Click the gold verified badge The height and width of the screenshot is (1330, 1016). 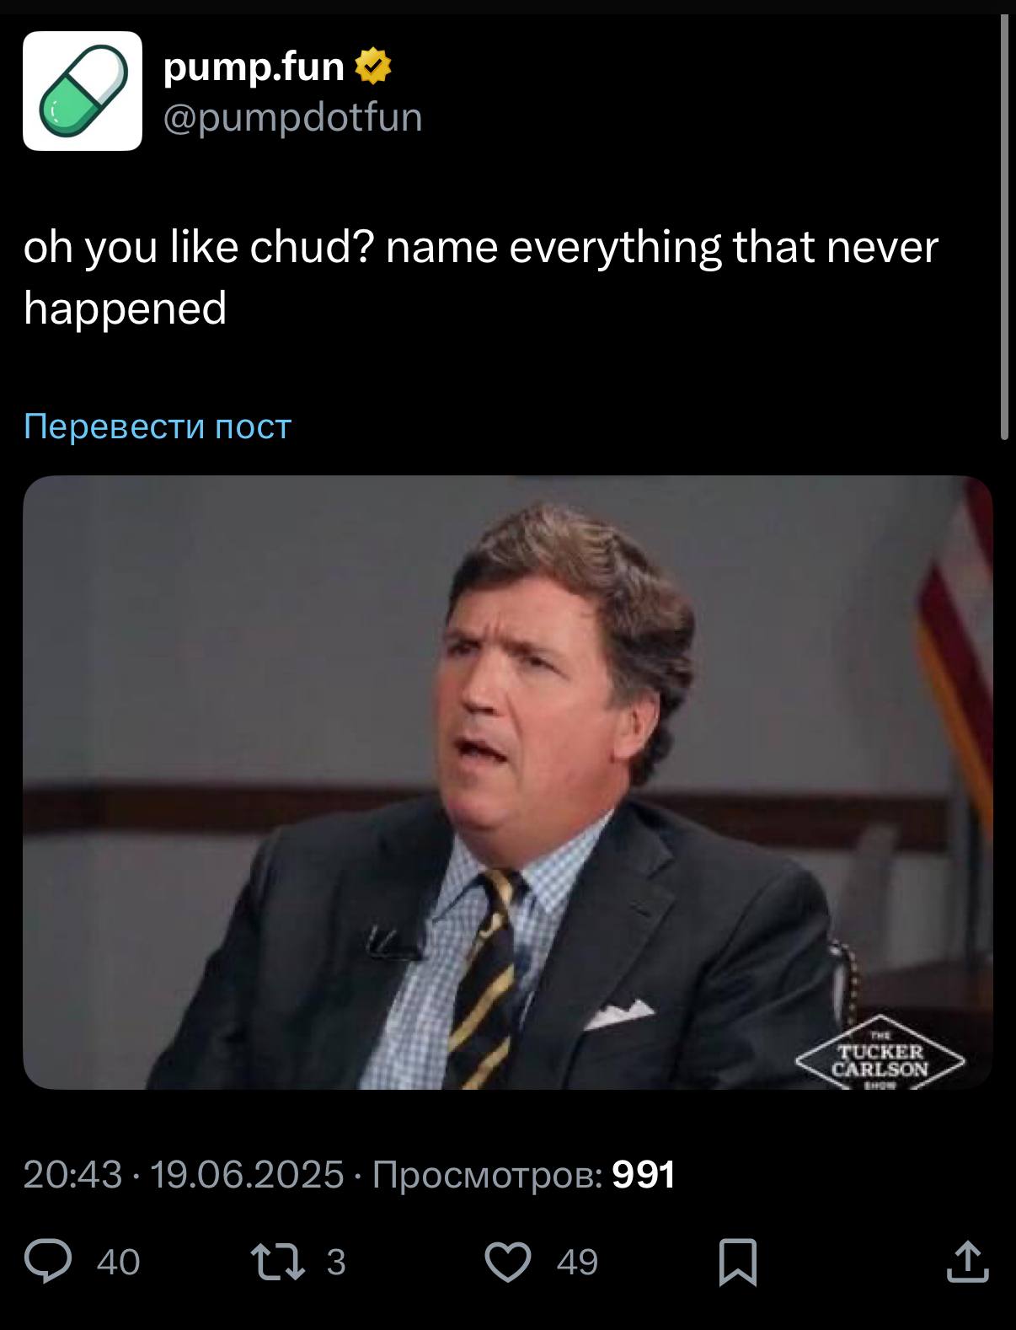(374, 67)
